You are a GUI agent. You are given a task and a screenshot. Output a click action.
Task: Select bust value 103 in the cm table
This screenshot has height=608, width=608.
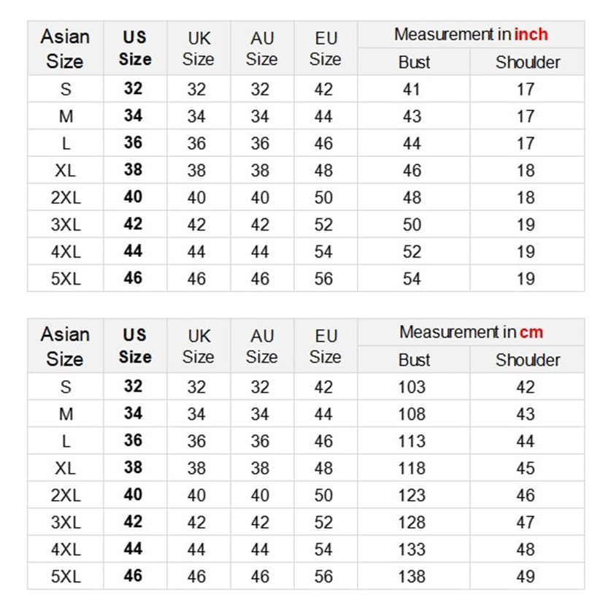click(x=412, y=387)
